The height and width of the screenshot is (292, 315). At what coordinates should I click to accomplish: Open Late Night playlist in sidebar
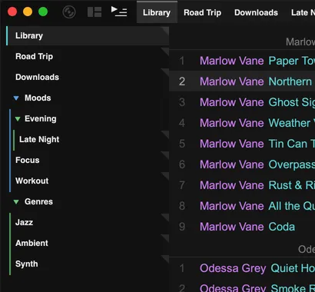91,140
